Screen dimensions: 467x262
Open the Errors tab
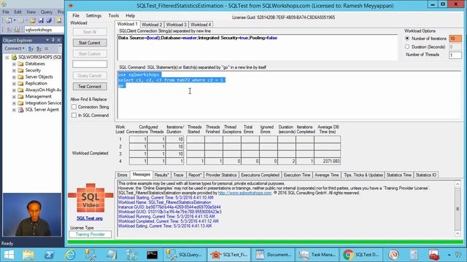coord(122,175)
